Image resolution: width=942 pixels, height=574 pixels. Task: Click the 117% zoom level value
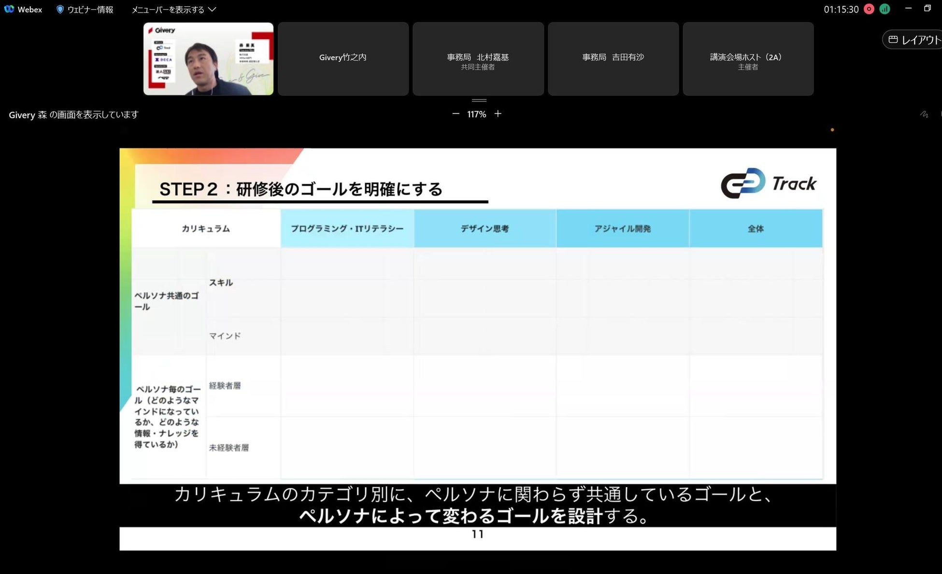[x=476, y=114]
